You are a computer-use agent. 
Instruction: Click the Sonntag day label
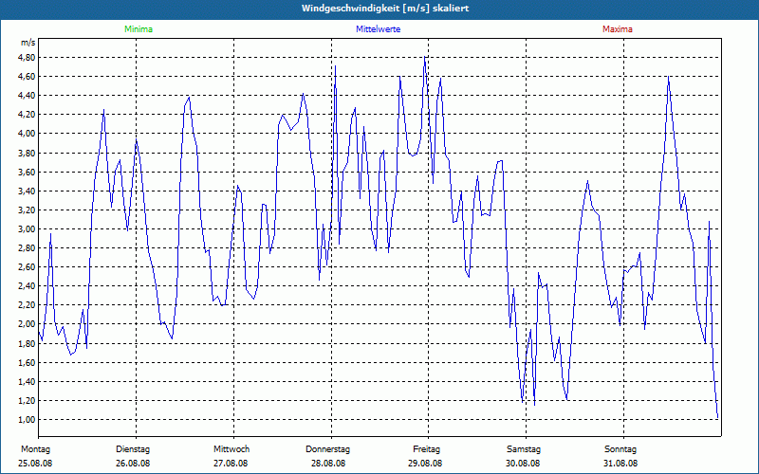point(620,449)
